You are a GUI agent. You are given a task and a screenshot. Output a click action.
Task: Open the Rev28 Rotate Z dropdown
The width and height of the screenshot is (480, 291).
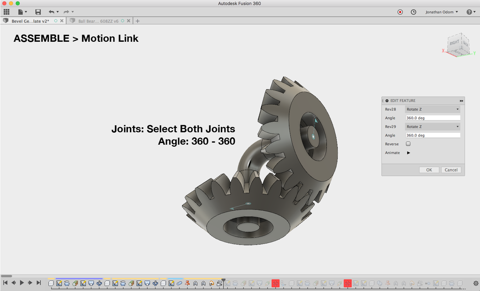point(433,109)
